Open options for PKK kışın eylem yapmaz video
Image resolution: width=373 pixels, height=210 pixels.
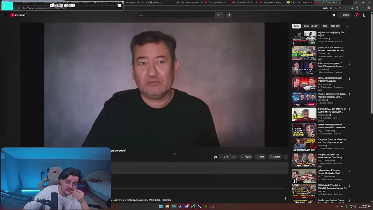pos(349,64)
